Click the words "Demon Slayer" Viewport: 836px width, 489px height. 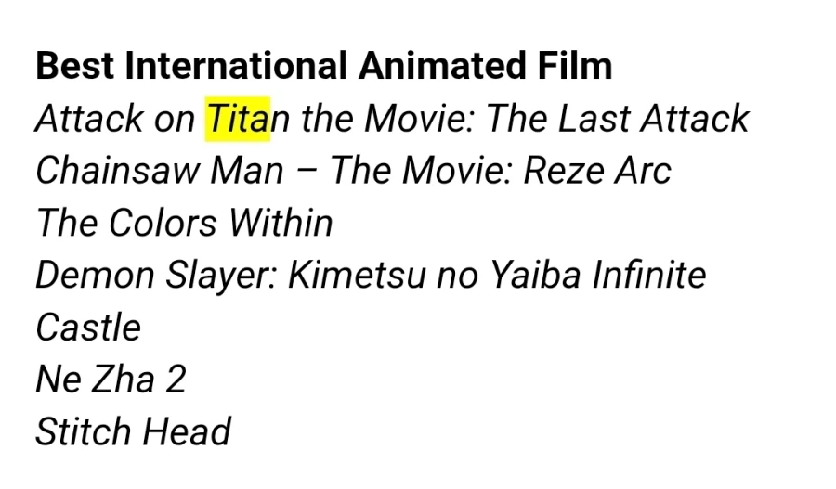pyautogui.click(x=153, y=275)
